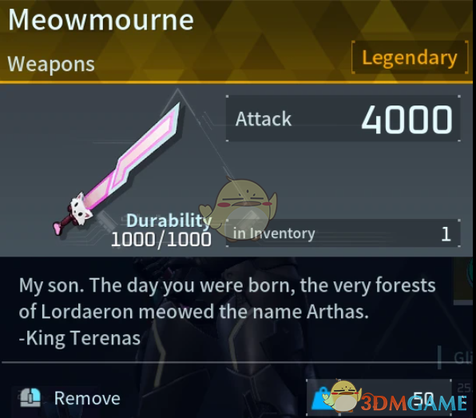Click the inventory count number 1

click(x=446, y=234)
